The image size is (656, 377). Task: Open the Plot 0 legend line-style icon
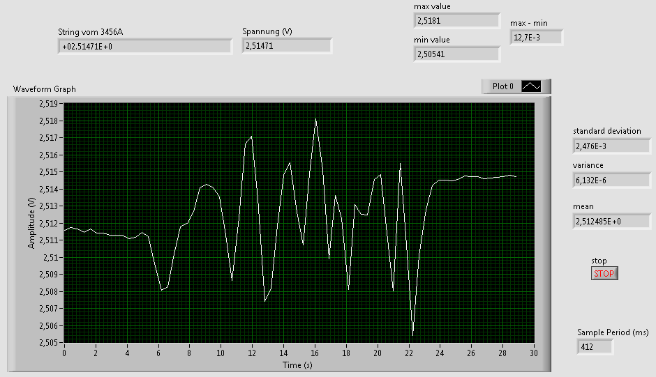(x=531, y=86)
